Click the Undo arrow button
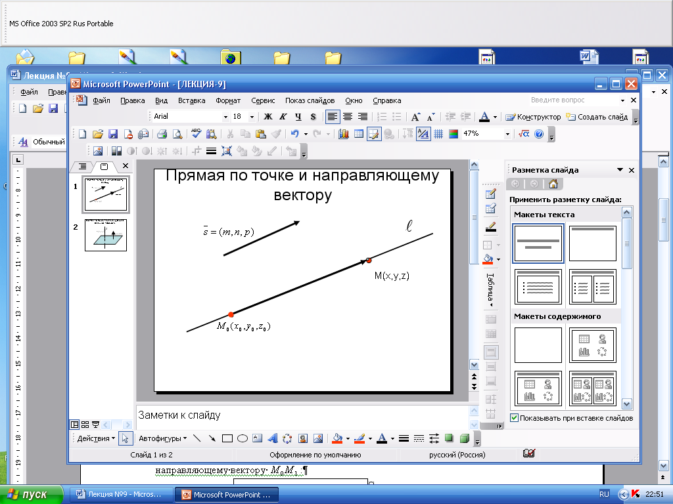The height and width of the screenshot is (504, 673). pos(295,134)
